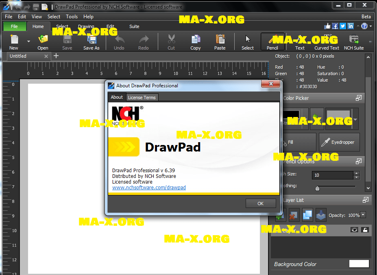Click the green File ribbon tab
The image size is (377, 275).
[14, 26]
